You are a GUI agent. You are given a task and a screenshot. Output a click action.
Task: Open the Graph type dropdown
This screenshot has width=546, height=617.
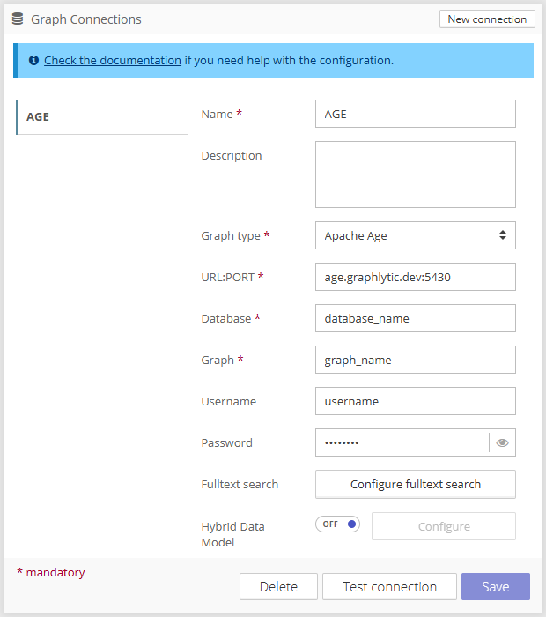(x=415, y=235)
